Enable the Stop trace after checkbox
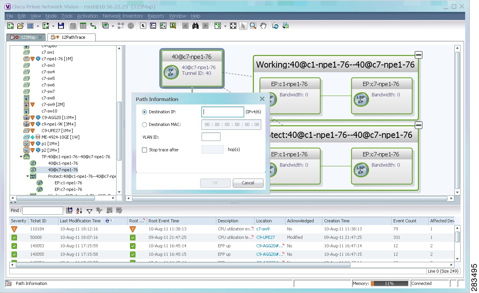Screen dimensions: 479x293 tap(145, 150)
